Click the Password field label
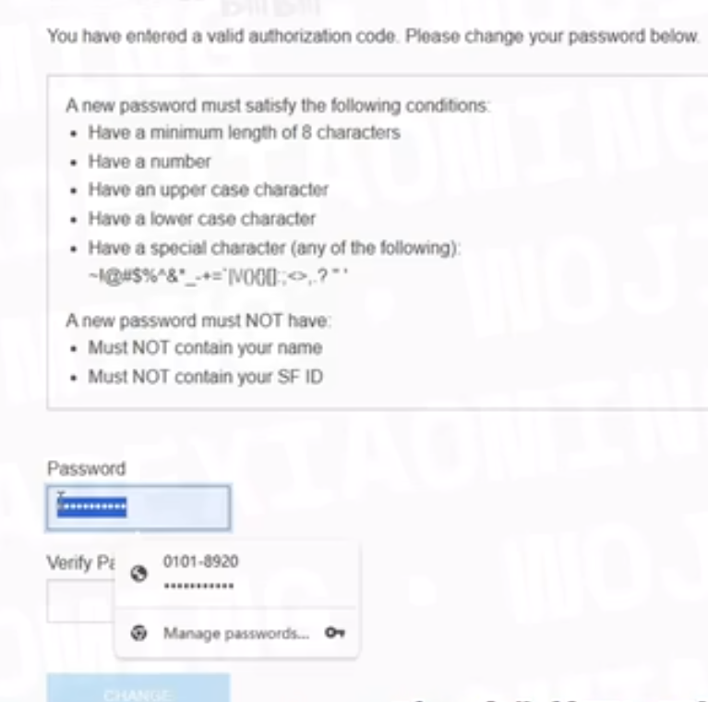The width and height of the screenshot is (708, 702). click(86, 468)
